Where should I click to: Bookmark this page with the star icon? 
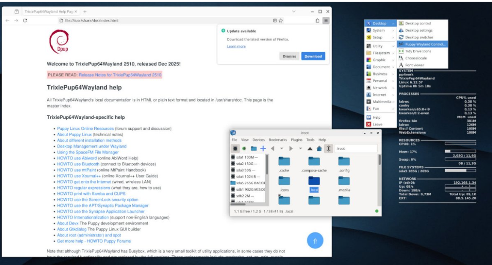click(280, 20)
